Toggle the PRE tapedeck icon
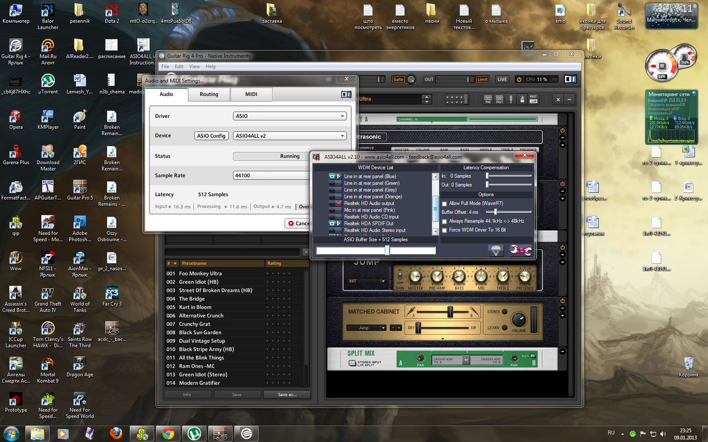This screenshot has height=442, width=708. [488, 99]
